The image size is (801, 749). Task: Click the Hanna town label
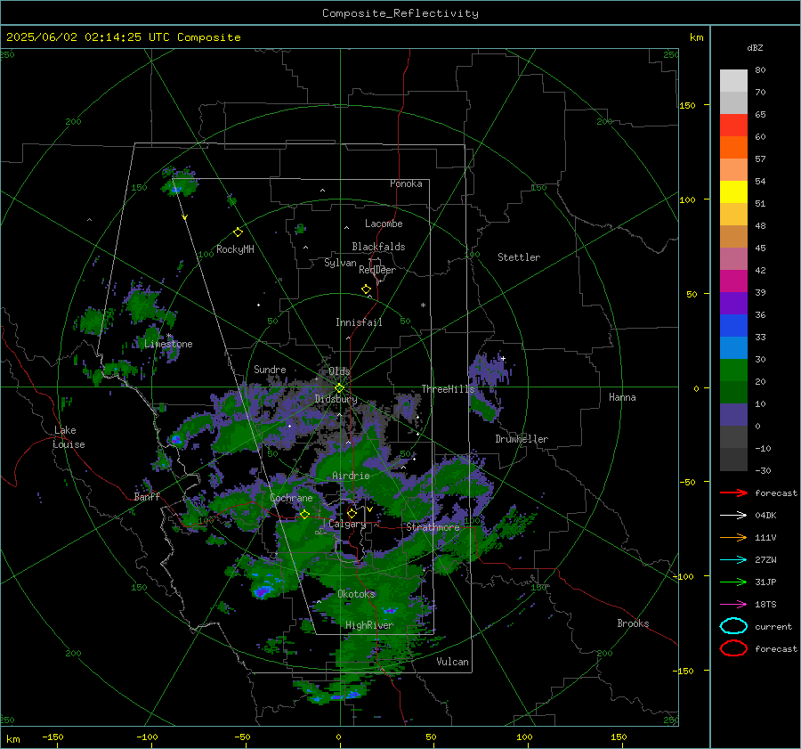(622, 397)
